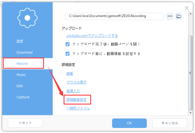This screenshot has height=133, width=195.
Task: Open the 録画 detailed settings link
Action: [70, 73]
